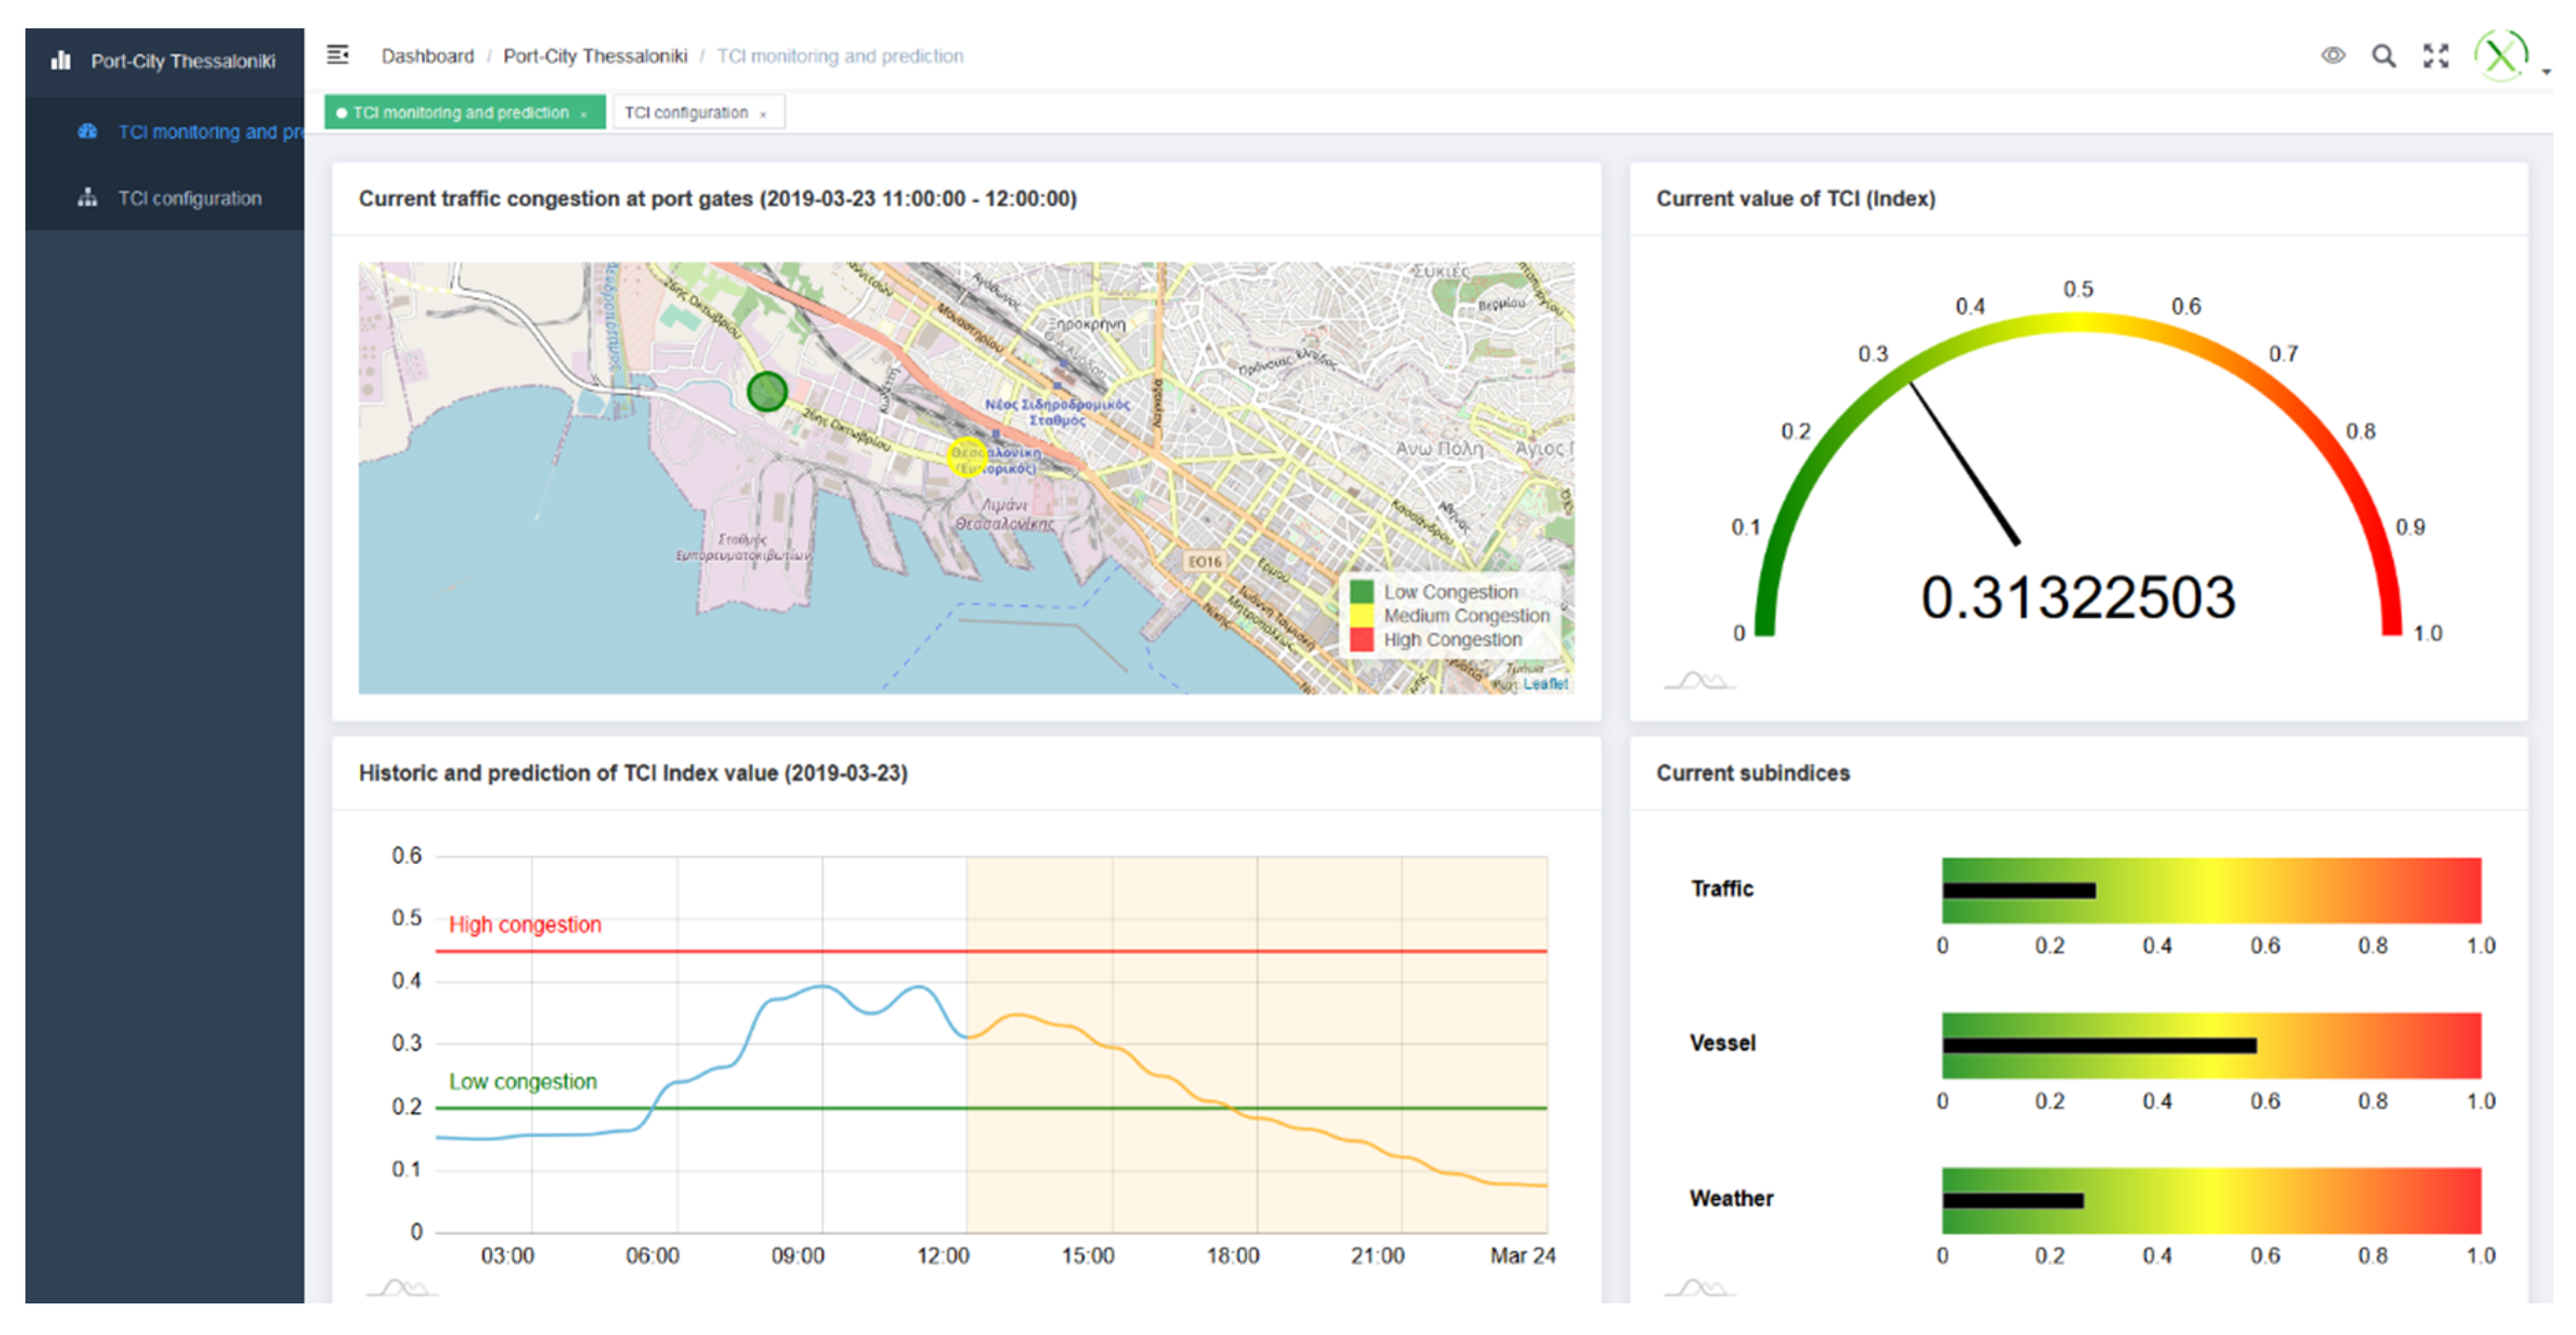Click the eye icon in top bar
The image size is (2576, 1335).
[2332, 55]
